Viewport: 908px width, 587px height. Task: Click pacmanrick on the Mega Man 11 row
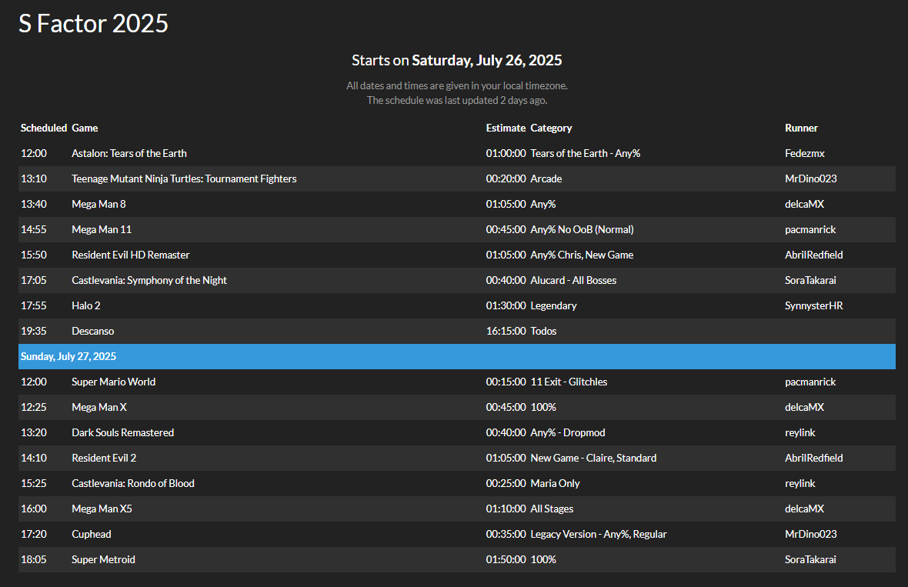pyautogui.click(x=810, y=230)
